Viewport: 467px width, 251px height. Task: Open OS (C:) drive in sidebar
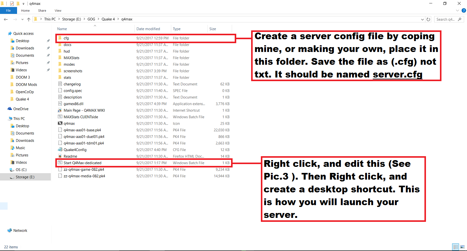21,170
